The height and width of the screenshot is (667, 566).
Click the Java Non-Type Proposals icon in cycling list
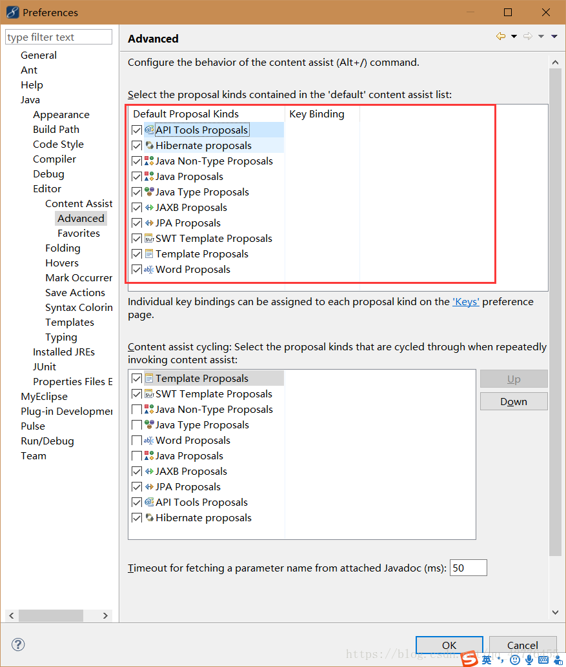tap(149, 409)
